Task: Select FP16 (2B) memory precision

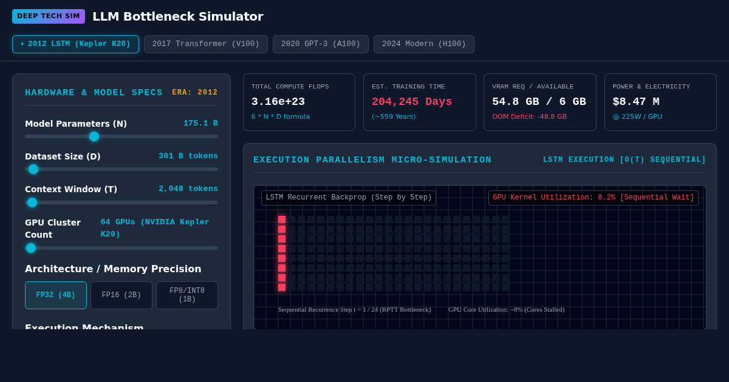Action: (122, 295)
